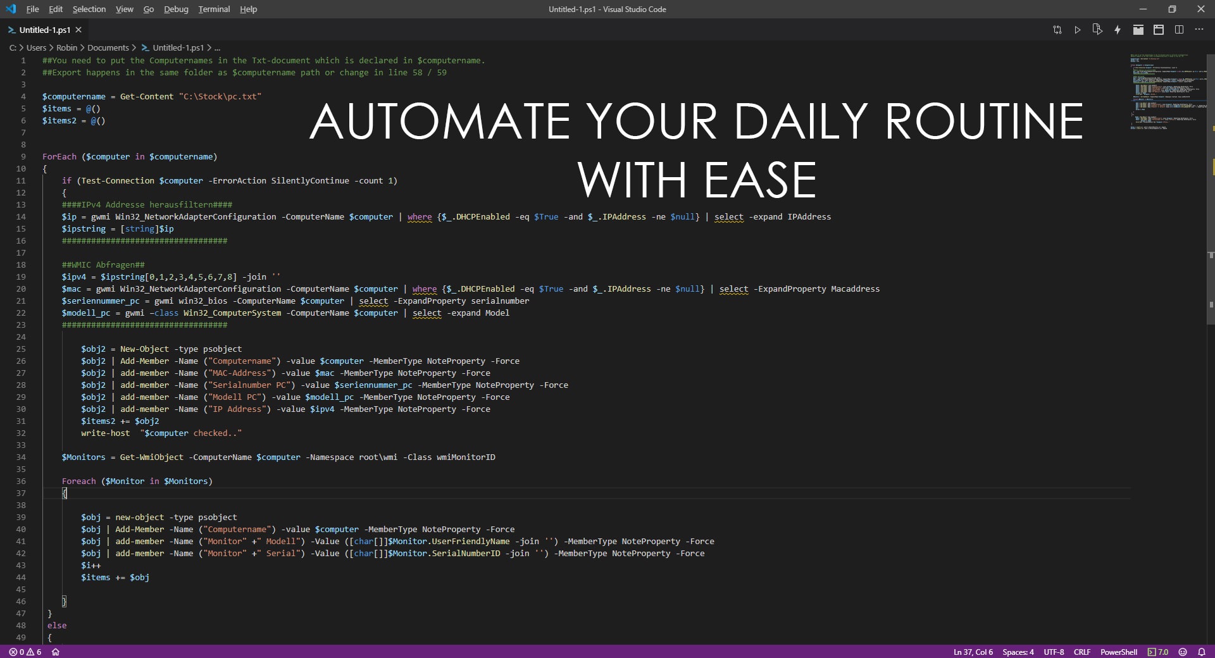Open the errors and warnings problems indicator

tap(25, 652)
